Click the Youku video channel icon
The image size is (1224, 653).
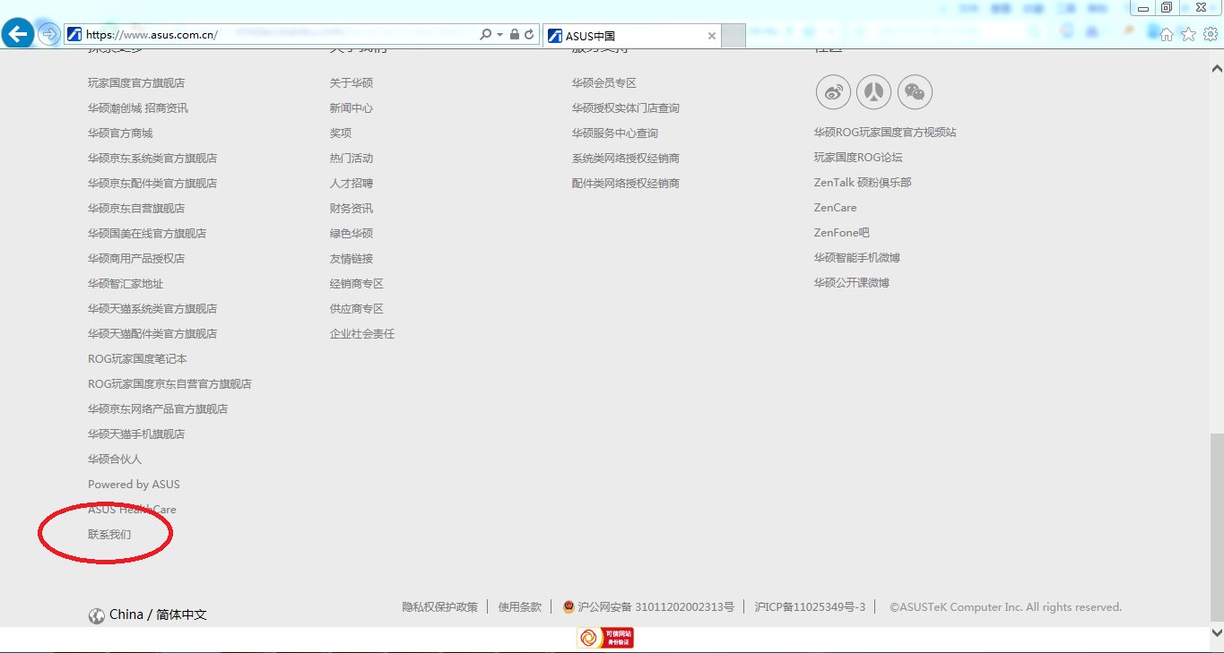pos(873,91)
